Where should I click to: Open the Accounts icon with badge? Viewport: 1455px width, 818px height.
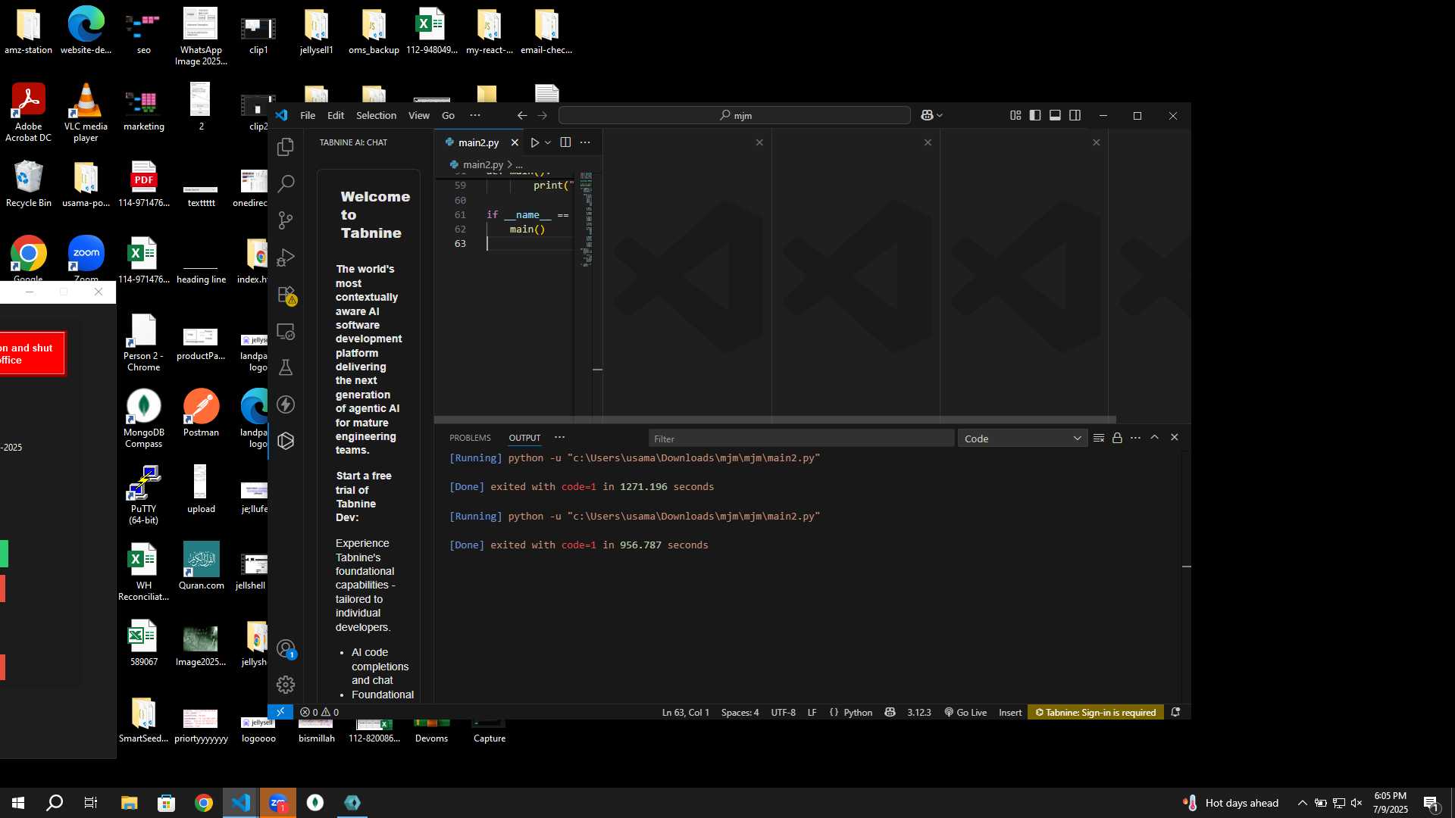pos(286,649)
